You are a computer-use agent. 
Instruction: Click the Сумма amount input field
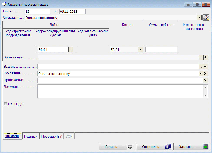tap(161, 50)
